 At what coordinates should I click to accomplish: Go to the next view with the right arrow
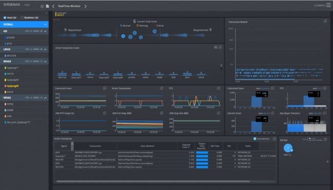[x=86, y=6]
